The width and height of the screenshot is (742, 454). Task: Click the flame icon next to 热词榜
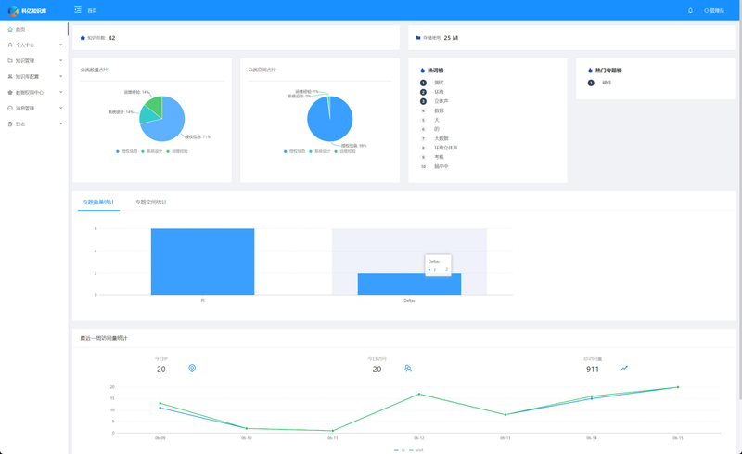coord(423,71)
